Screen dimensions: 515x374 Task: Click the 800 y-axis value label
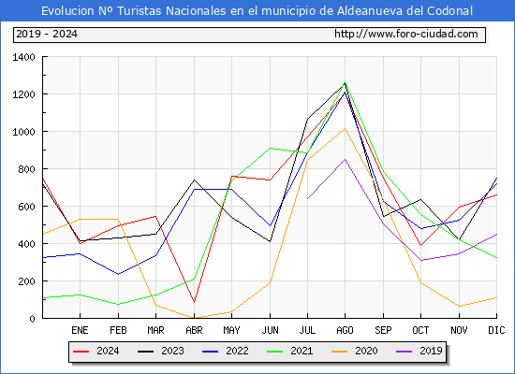coord(26,169)
